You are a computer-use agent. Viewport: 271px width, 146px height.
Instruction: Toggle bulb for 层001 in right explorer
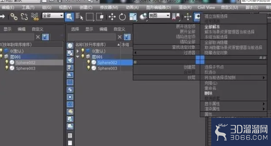tap(83, 57)
